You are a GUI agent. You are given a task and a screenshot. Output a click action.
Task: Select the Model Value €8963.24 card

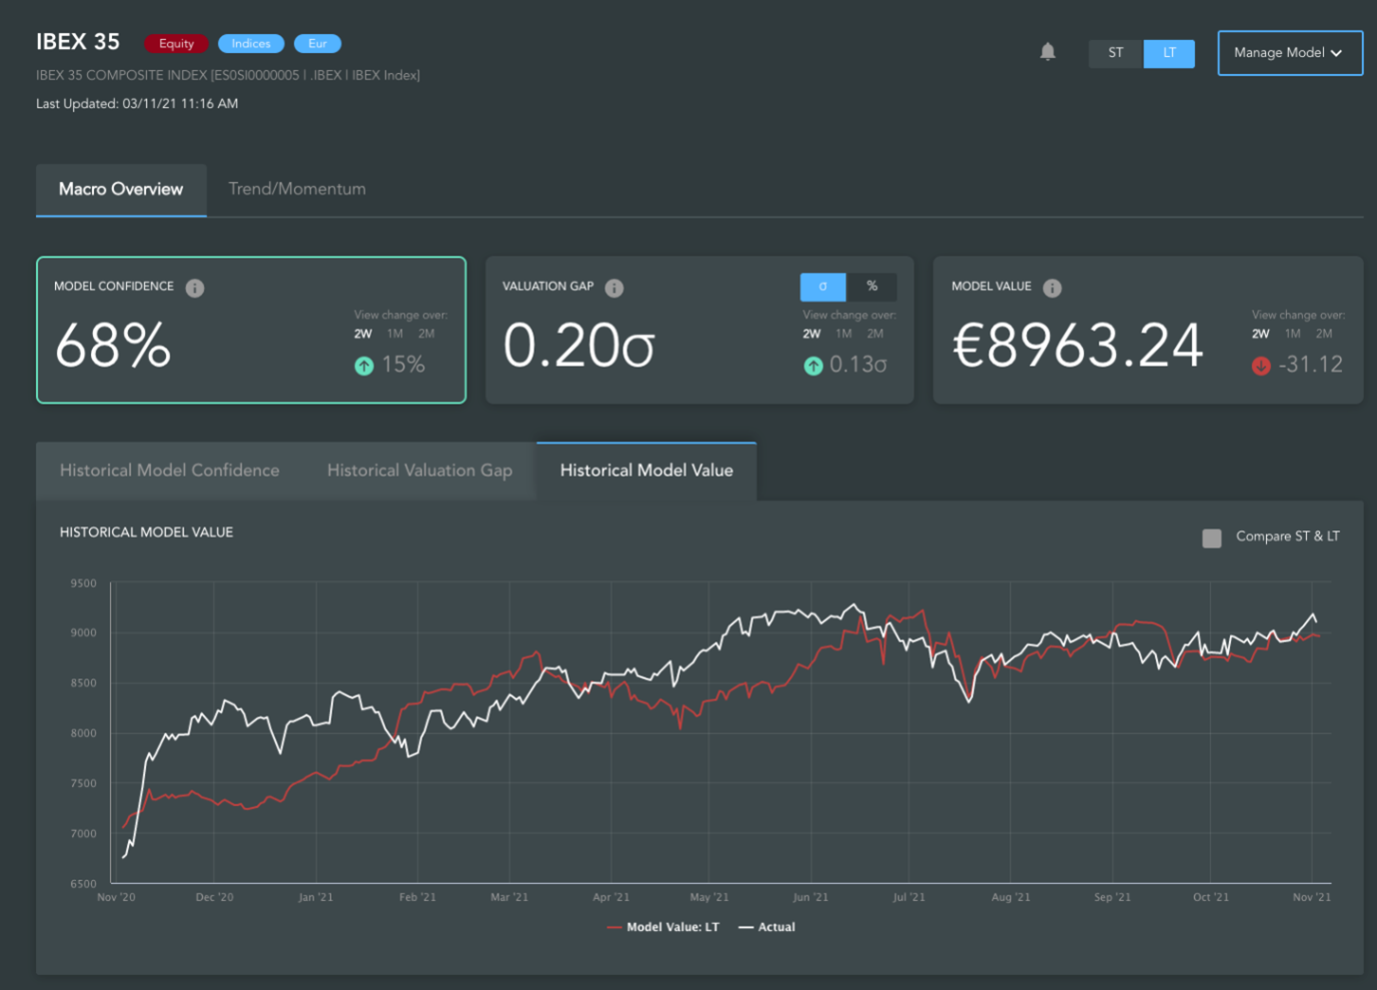click(1148, 330)
